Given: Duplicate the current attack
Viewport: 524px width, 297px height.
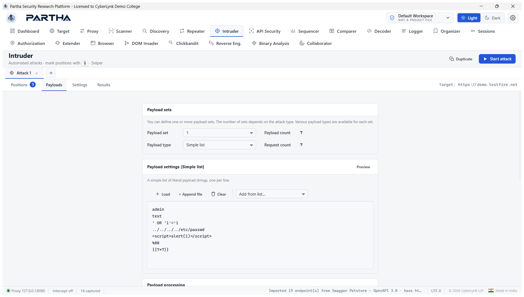Looking at the screenshot, I should 461,59.
